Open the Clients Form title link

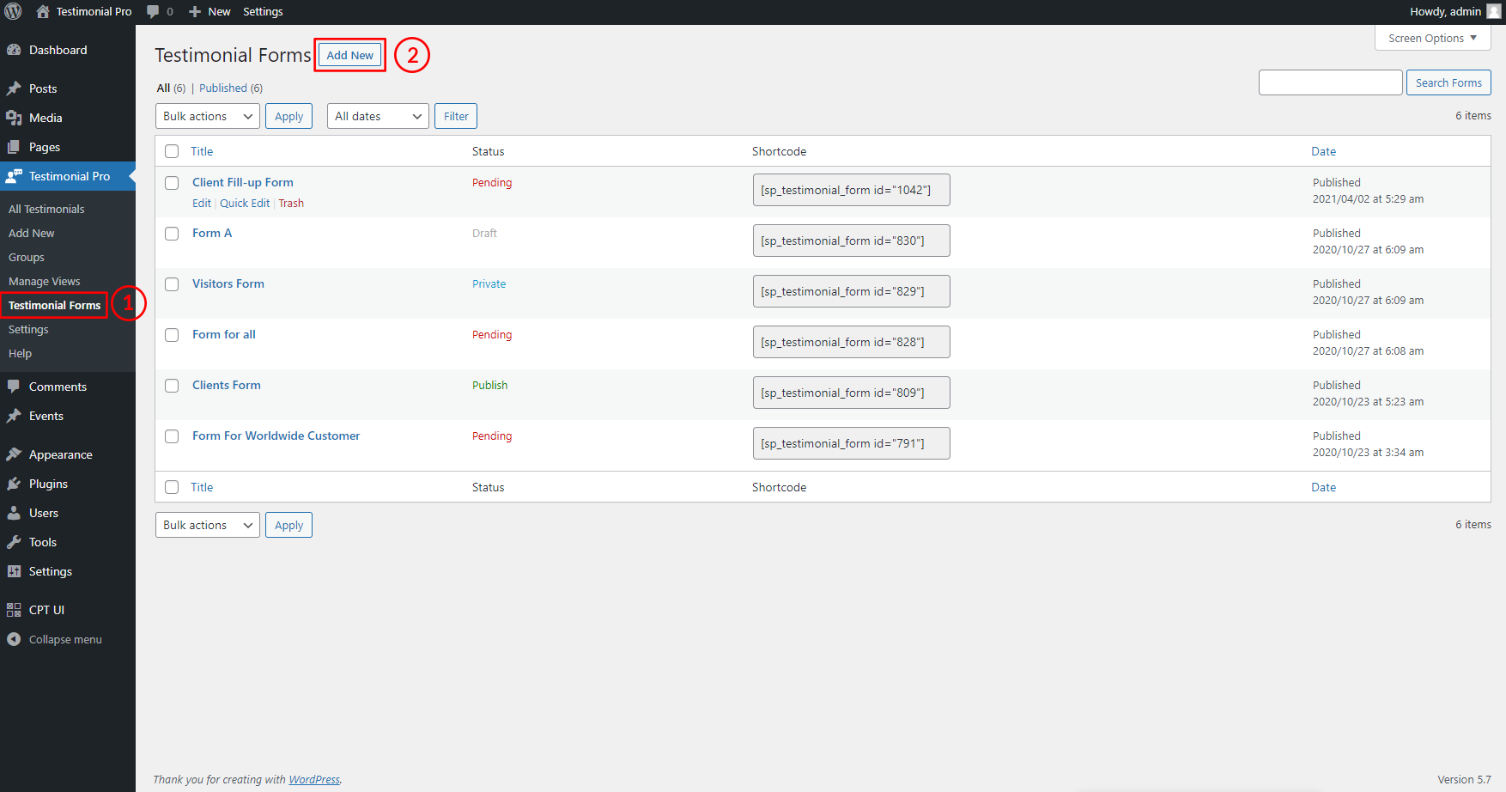pos(227,385)
